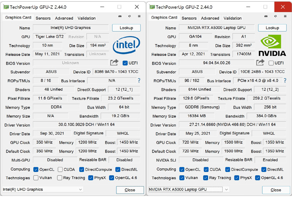Click the NVIDIA logo

coord(272,46)
